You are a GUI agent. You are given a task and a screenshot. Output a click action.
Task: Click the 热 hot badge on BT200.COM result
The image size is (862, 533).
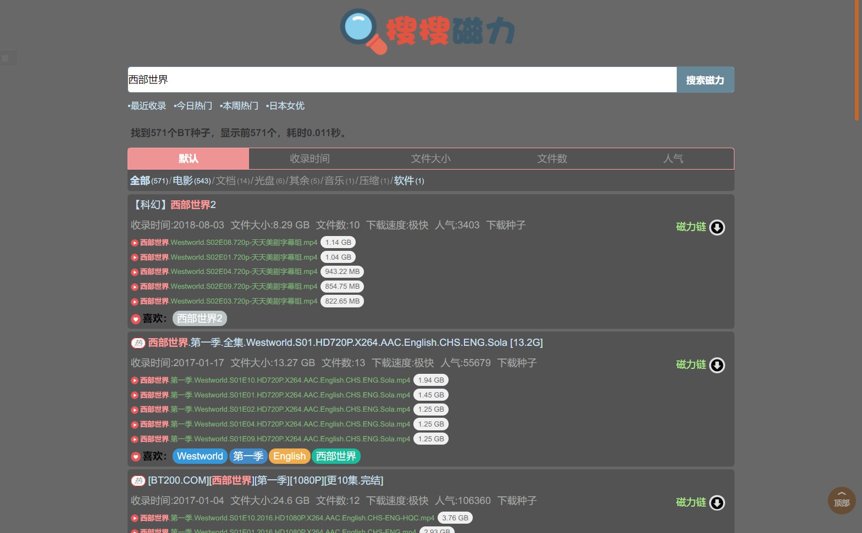(x=138, y=481)
